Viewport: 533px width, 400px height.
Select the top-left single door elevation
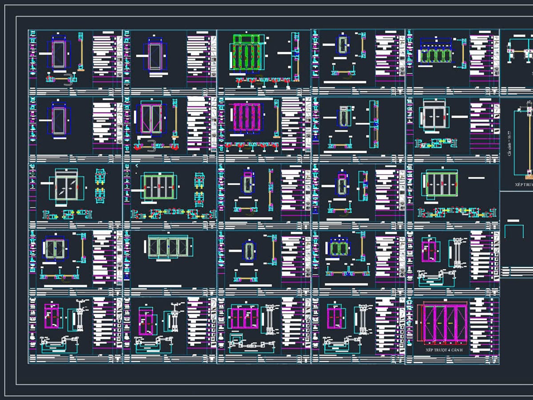[x=59, y=53]
